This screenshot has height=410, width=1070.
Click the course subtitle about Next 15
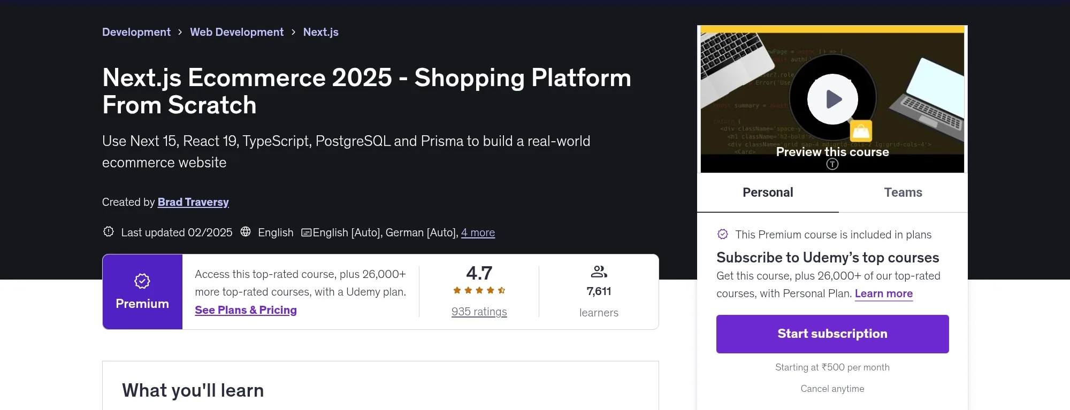[x=346, y=152]
